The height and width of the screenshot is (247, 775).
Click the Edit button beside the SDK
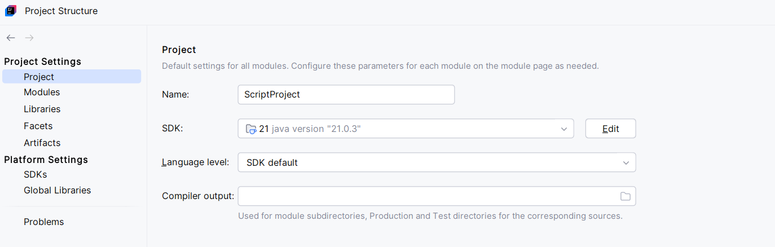(610, 129)
